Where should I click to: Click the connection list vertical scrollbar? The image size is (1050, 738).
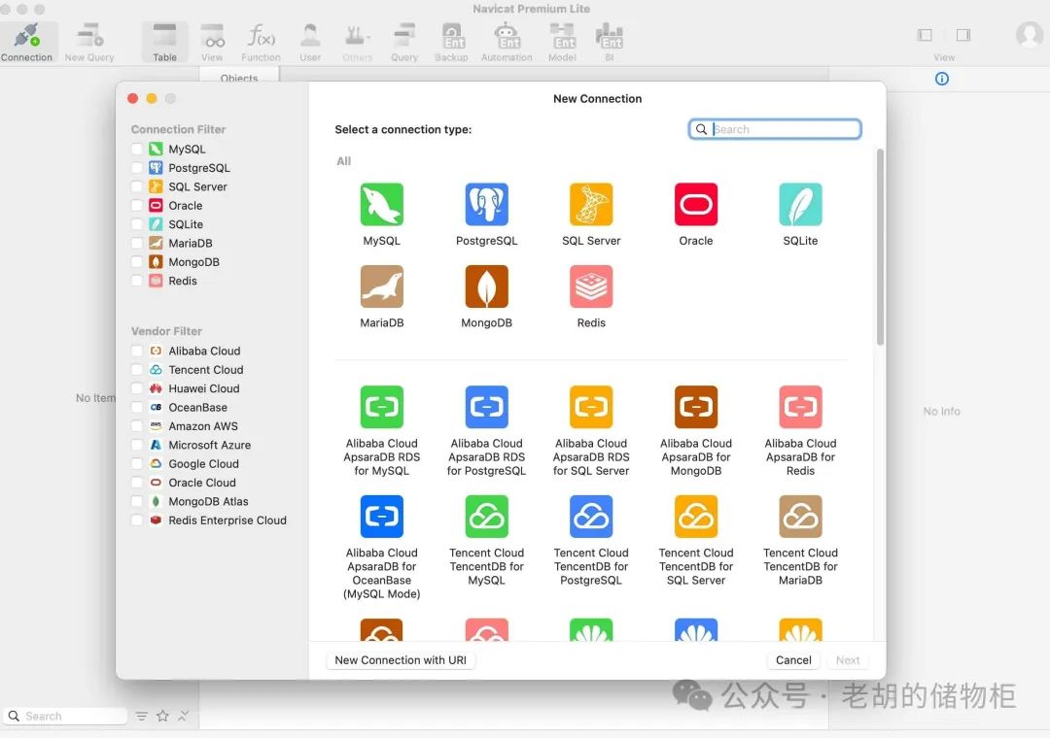point(880,247)
